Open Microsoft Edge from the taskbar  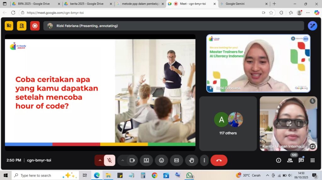click(97, 175)
